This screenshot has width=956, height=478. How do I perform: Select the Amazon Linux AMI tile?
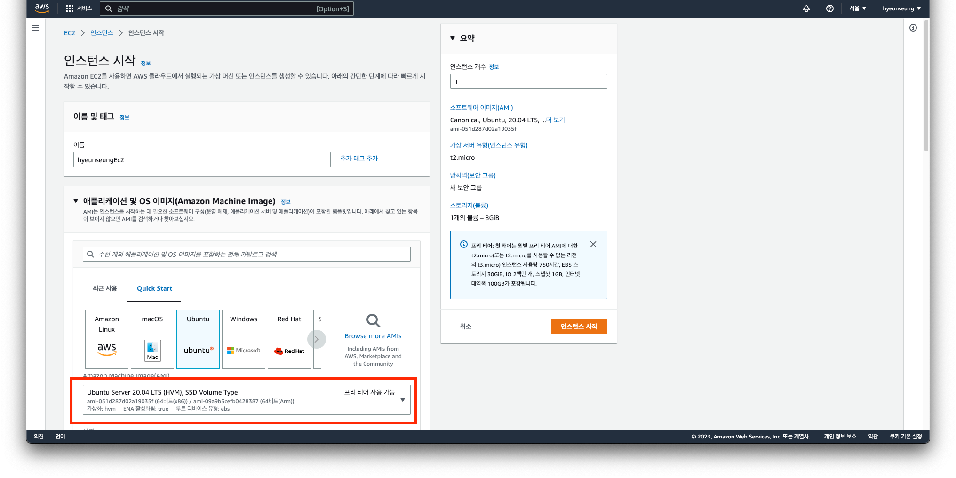(x=107, y=339)
